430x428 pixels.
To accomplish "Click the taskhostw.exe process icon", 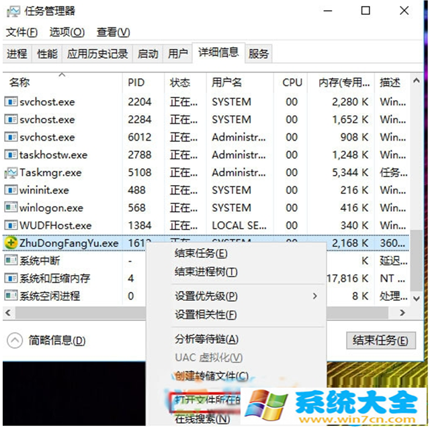I will [11, 155].
